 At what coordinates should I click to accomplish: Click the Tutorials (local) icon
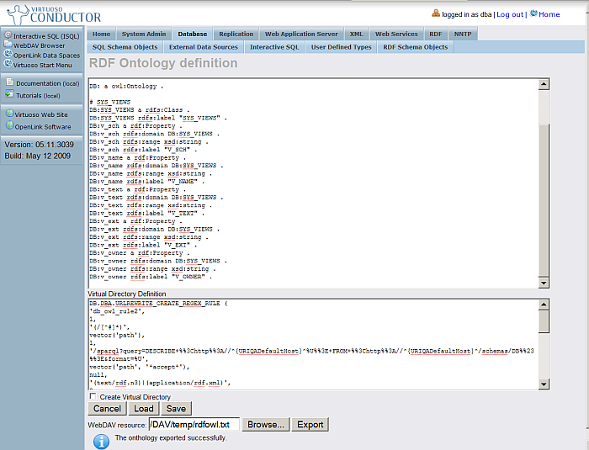10,94
